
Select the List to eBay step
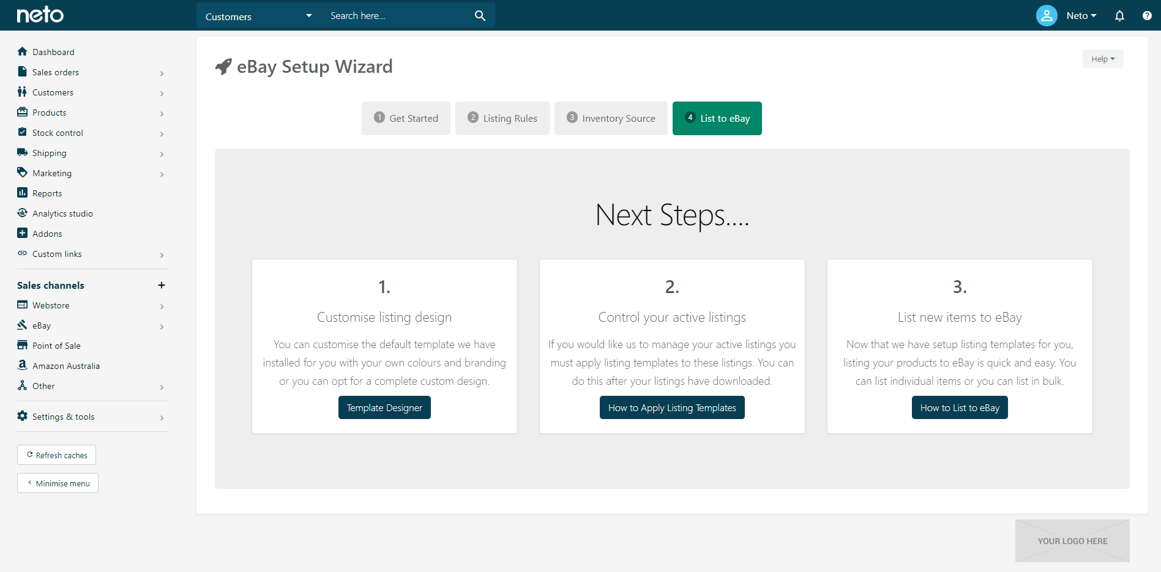[x=717, y=118]
